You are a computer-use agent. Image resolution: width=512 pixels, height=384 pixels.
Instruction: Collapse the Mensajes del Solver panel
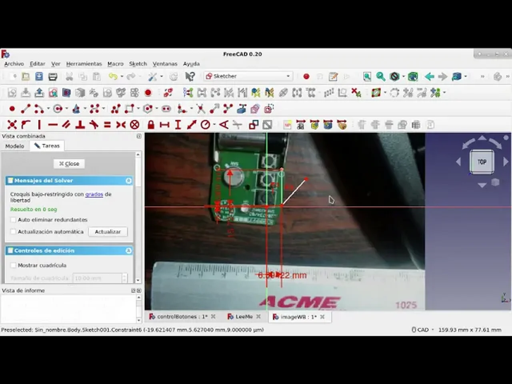128,181
